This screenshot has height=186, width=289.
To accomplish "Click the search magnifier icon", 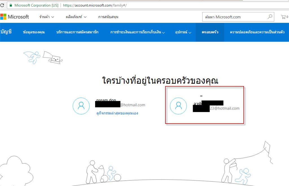I will 270,17.
